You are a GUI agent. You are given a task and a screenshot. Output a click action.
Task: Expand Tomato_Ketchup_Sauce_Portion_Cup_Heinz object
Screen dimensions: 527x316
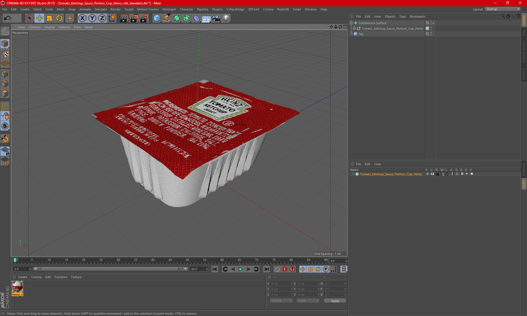(354, 29)
